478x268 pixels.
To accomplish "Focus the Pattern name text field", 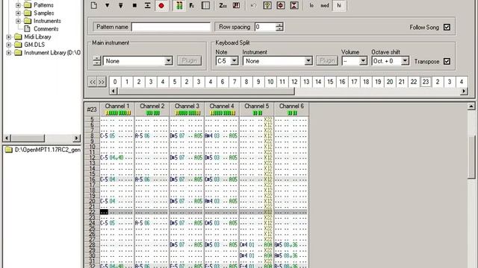I will 171,27.
